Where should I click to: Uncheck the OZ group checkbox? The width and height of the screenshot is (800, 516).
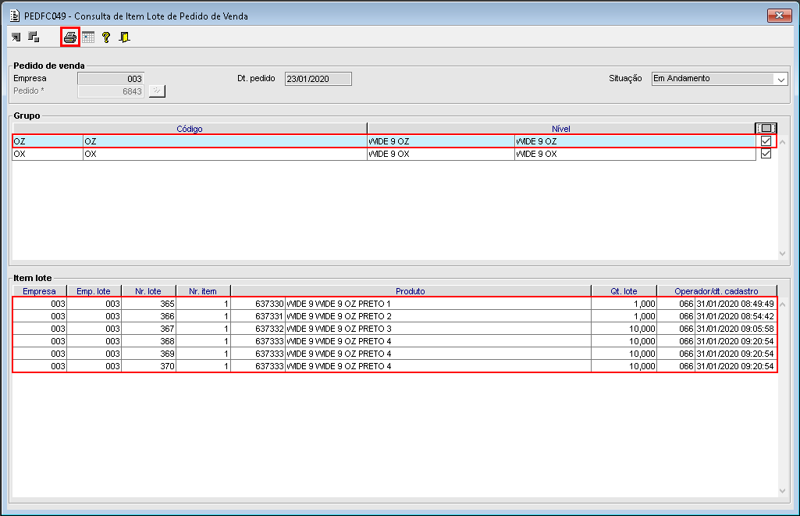tap(766, 141)
